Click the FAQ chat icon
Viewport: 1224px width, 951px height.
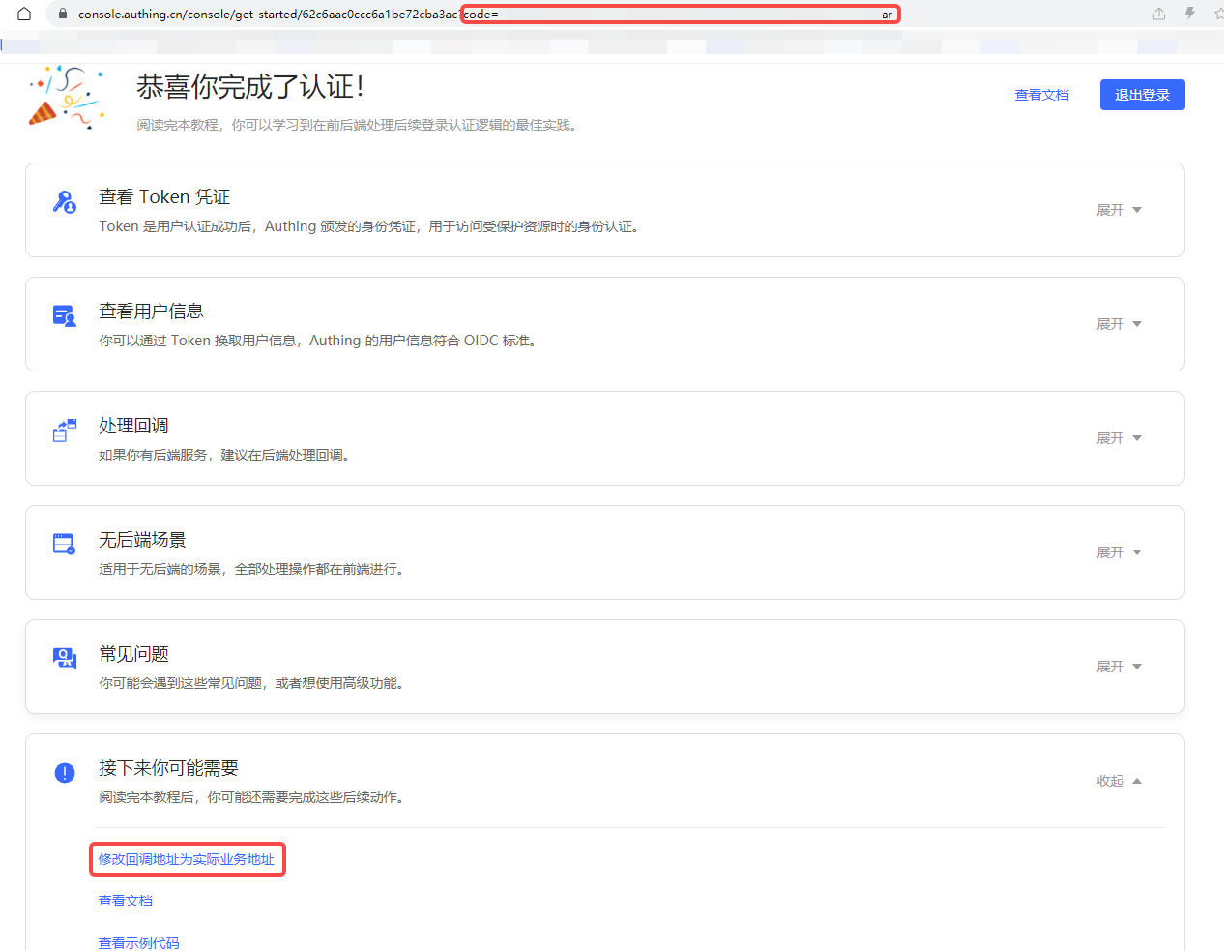pyautogui.click(x=65, y=659)
